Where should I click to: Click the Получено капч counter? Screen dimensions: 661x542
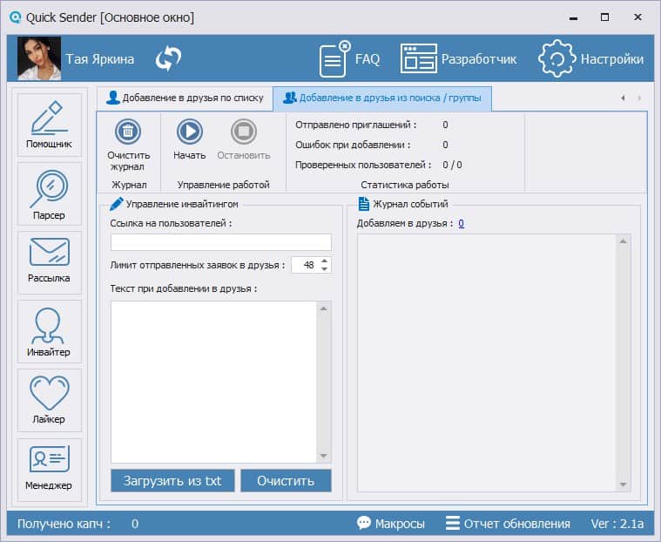tap(78, 524)
